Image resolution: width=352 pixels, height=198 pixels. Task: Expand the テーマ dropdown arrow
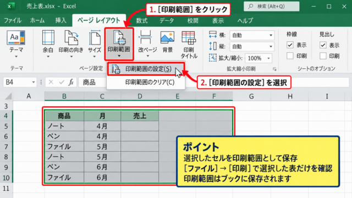click(x=16, y=57)
